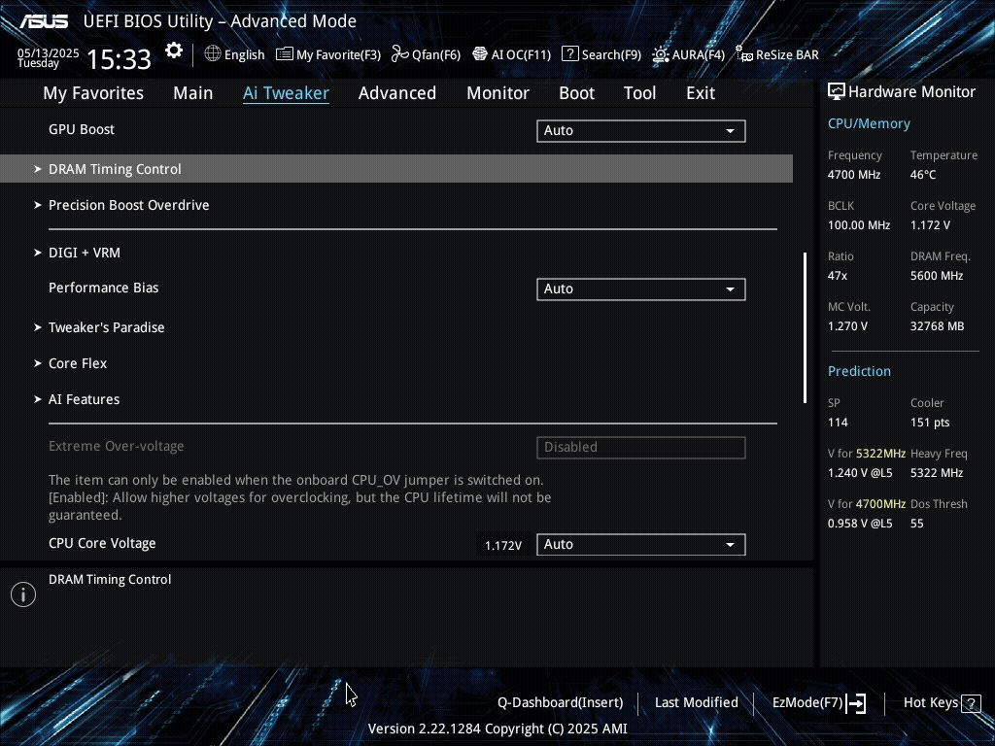Open Q-Dashboard(Insert)
This screenshot has width=995, height=746.
pos(561,703)
